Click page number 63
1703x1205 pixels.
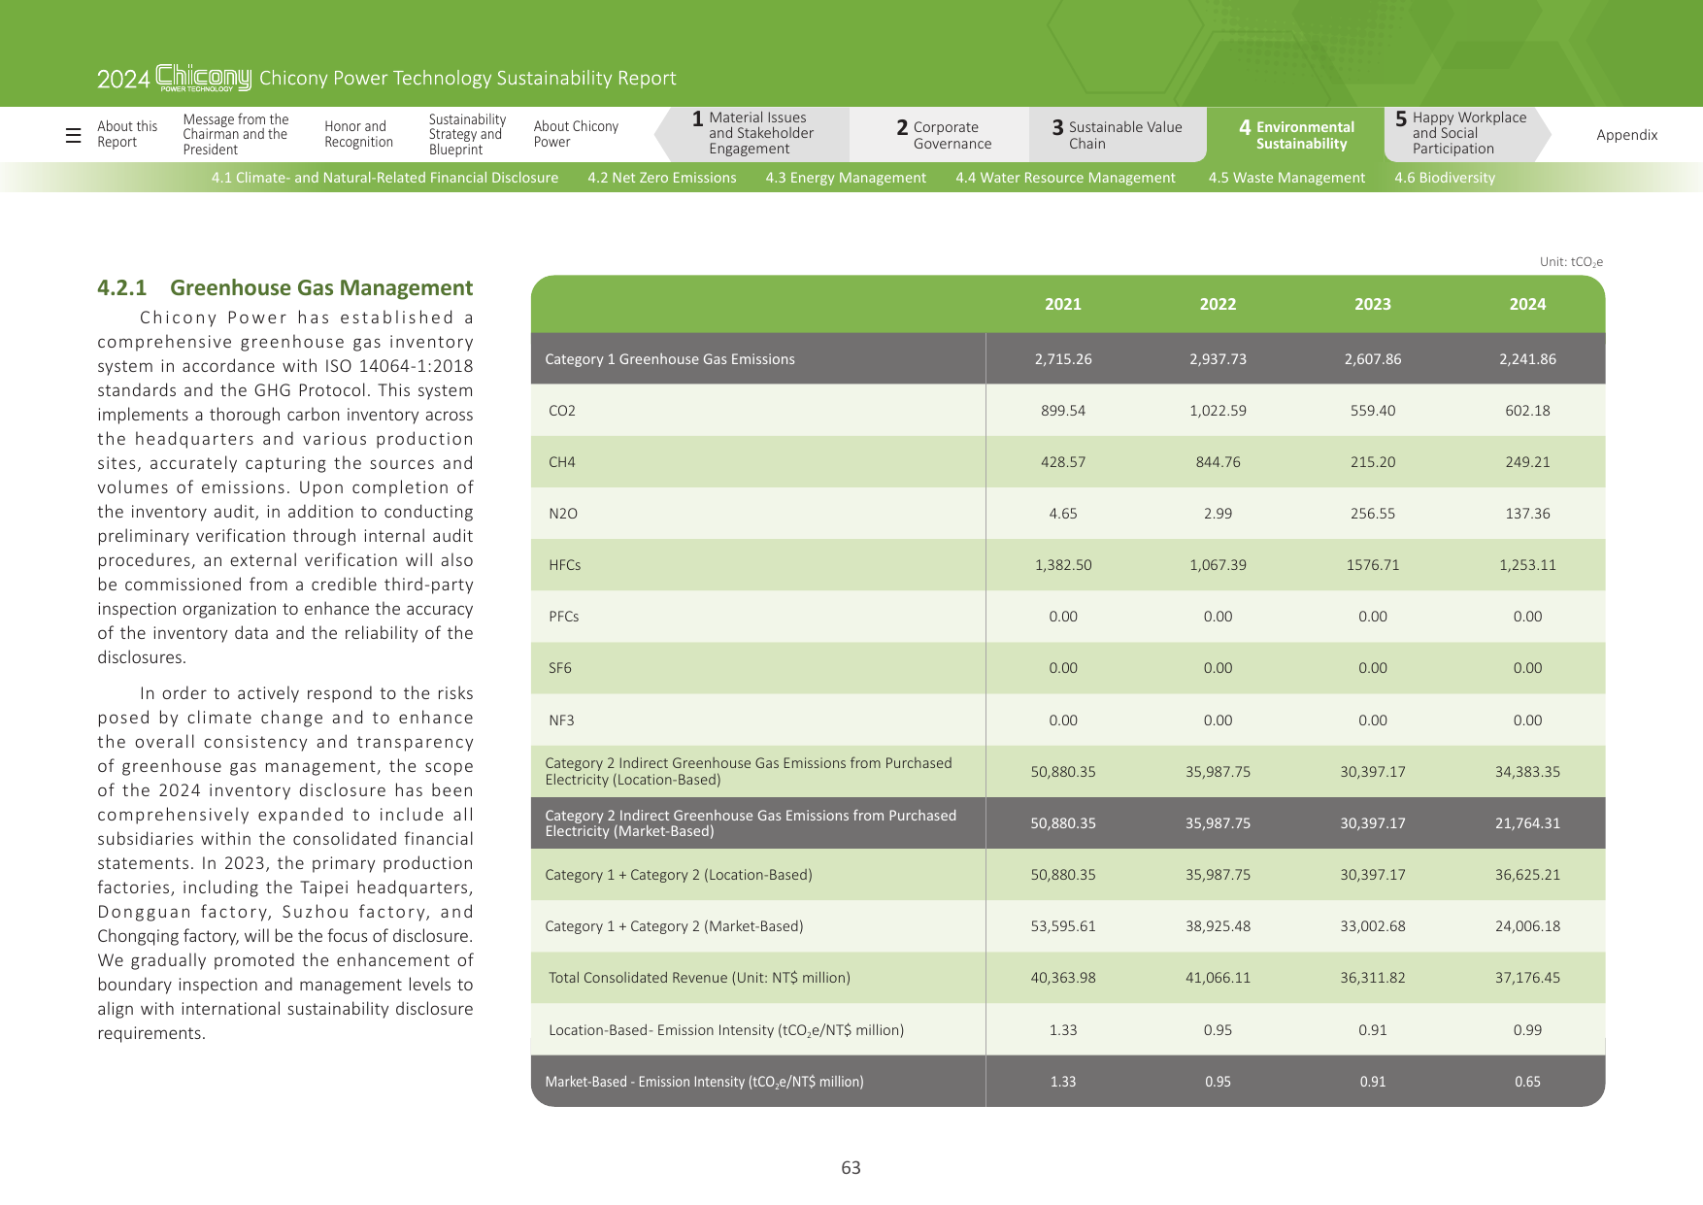[851, 1168]
